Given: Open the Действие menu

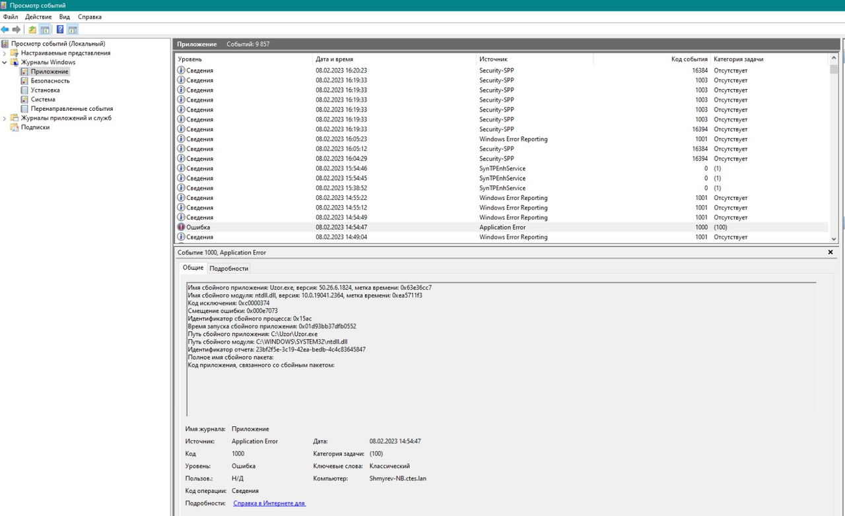Looking at the screenshot, I should tap(38, 16).
